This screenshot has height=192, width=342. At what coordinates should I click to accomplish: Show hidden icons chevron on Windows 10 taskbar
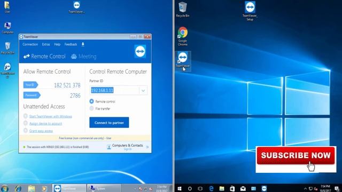(x=305, y=189)
